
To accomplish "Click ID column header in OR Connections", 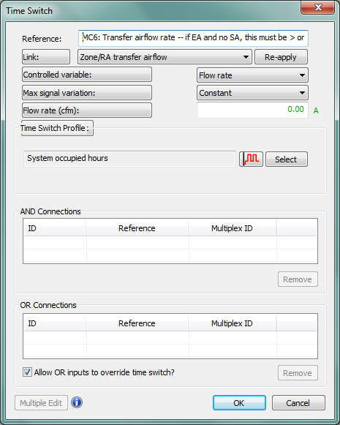I will 55,323.
